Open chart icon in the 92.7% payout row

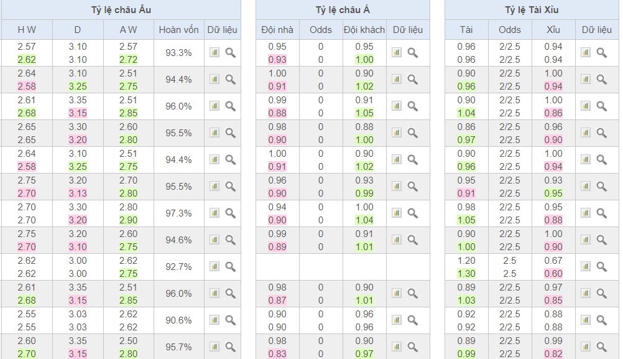click(x=215, y=267)
